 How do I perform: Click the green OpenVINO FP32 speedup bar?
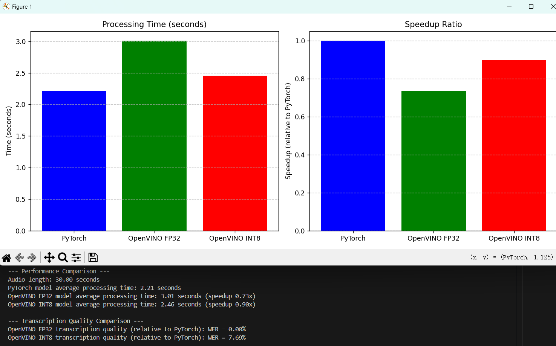pos(433,161)
